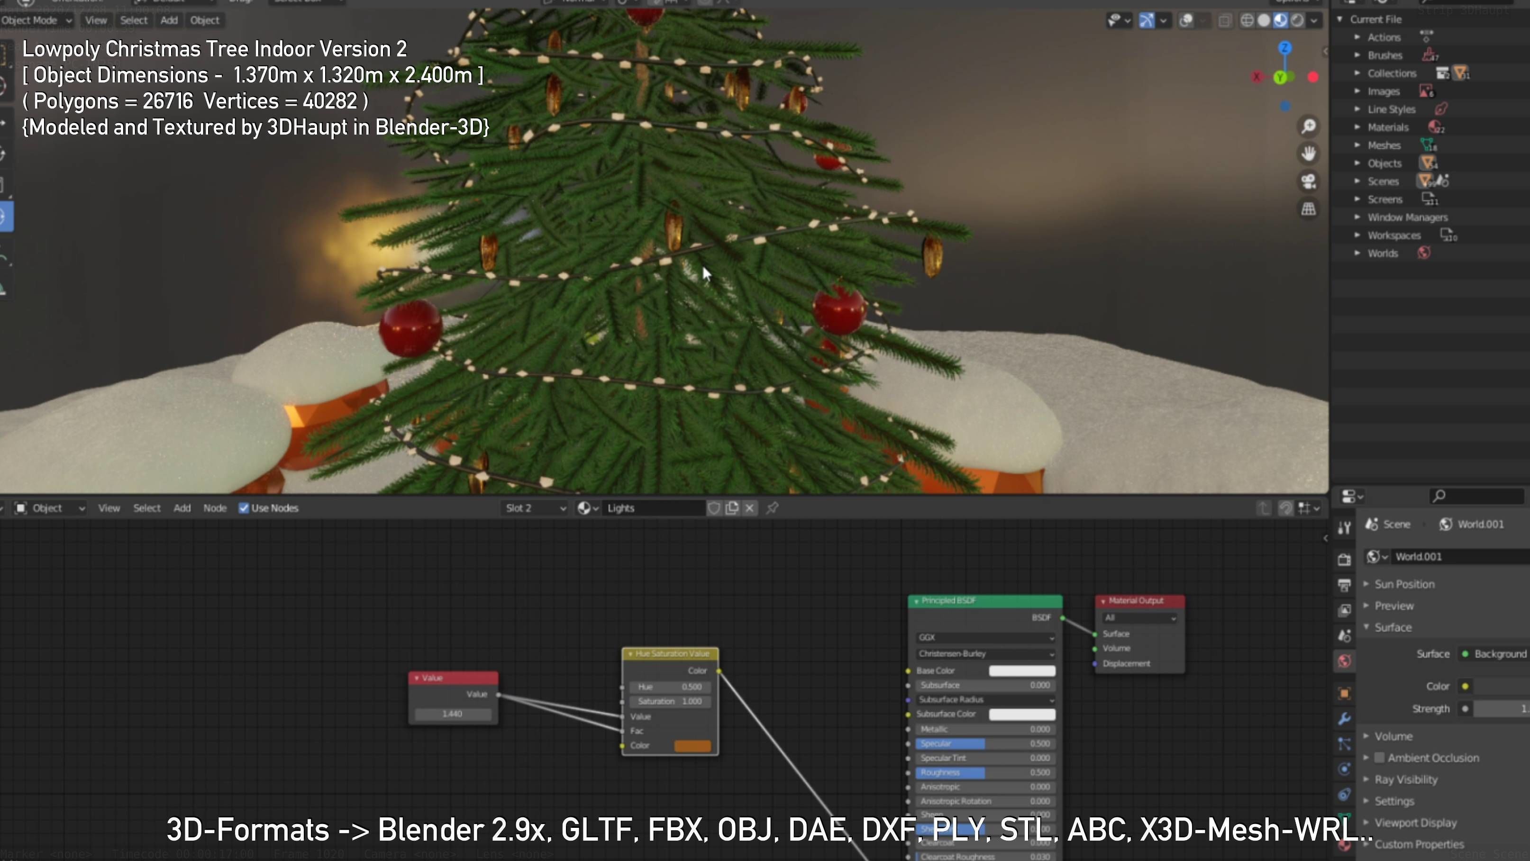Click the pan view hand icon

(x=1309, y=154)
